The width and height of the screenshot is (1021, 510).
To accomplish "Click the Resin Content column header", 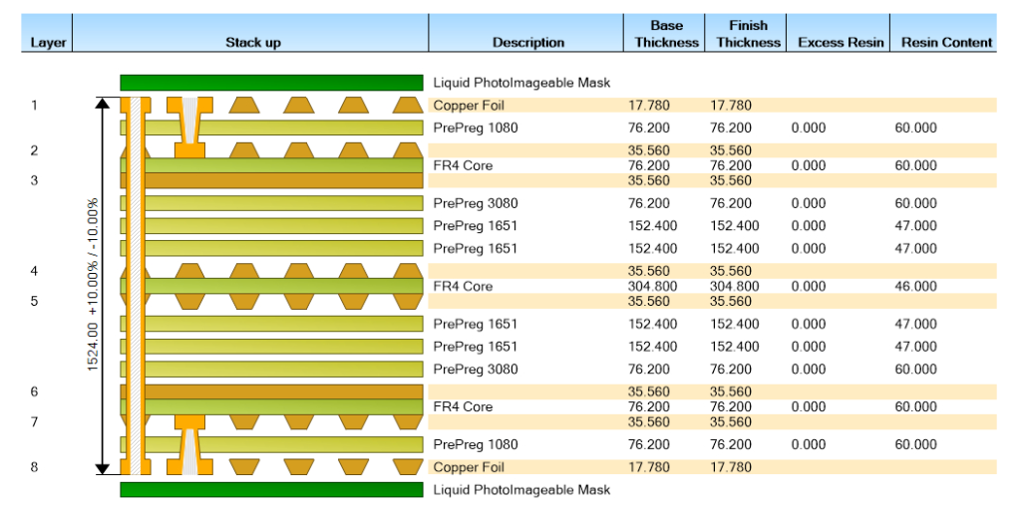I will click(946, 42).
